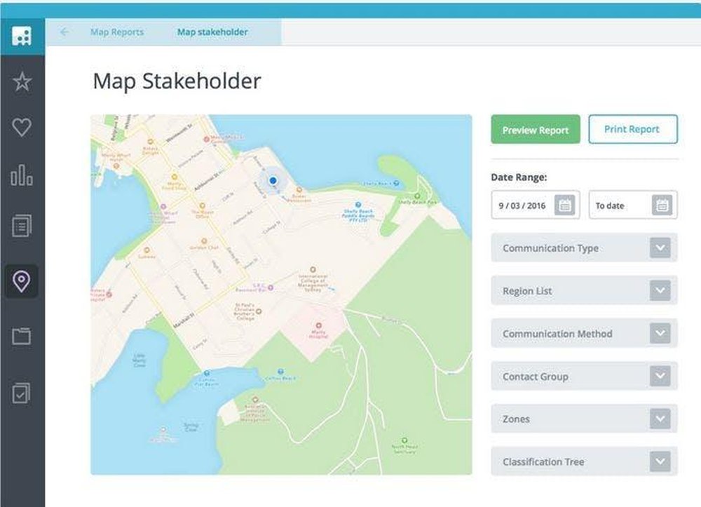
Task: Open the heart icon section in sidebar
Action: 22,128
